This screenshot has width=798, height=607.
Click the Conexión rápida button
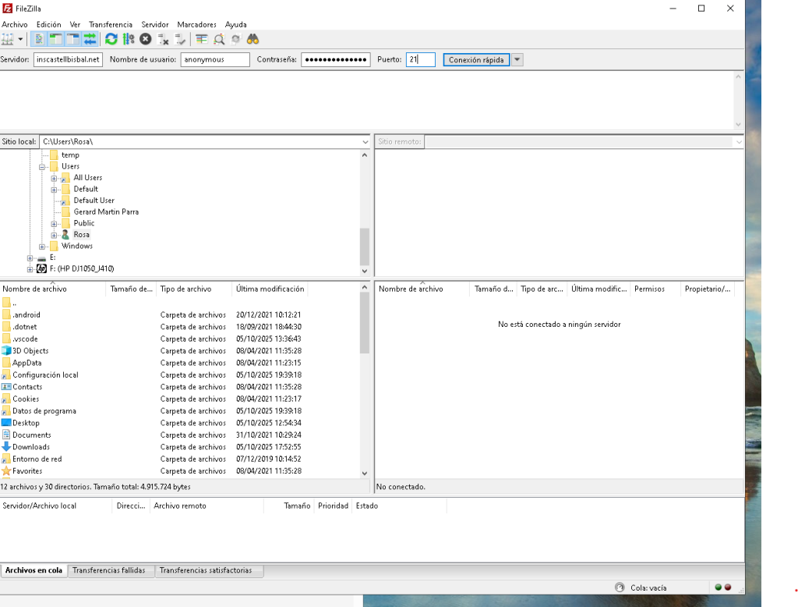(476, 60)
